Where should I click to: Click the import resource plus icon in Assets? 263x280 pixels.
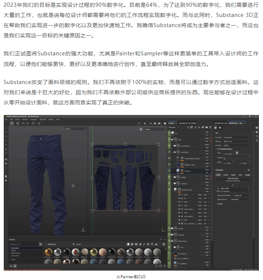(164, 266)
